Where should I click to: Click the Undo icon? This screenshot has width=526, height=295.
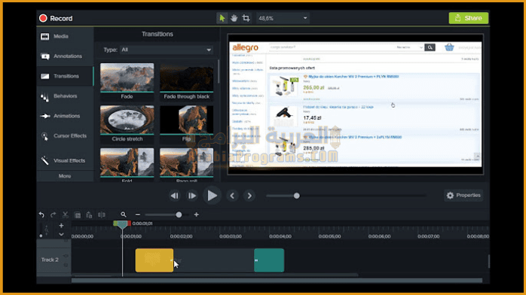(41, 214)
